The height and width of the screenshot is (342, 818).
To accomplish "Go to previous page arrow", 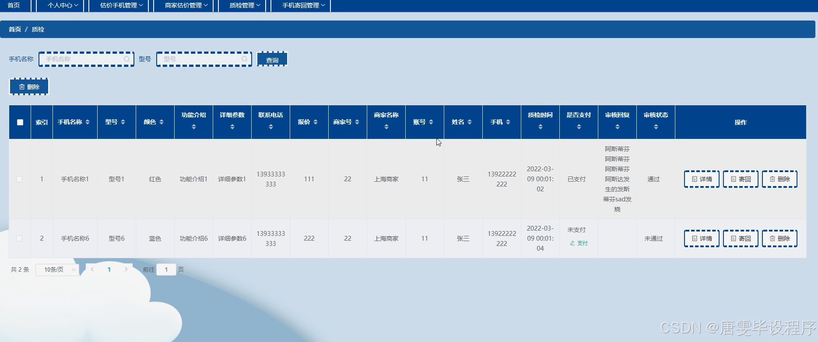I will tap(92, 269).
